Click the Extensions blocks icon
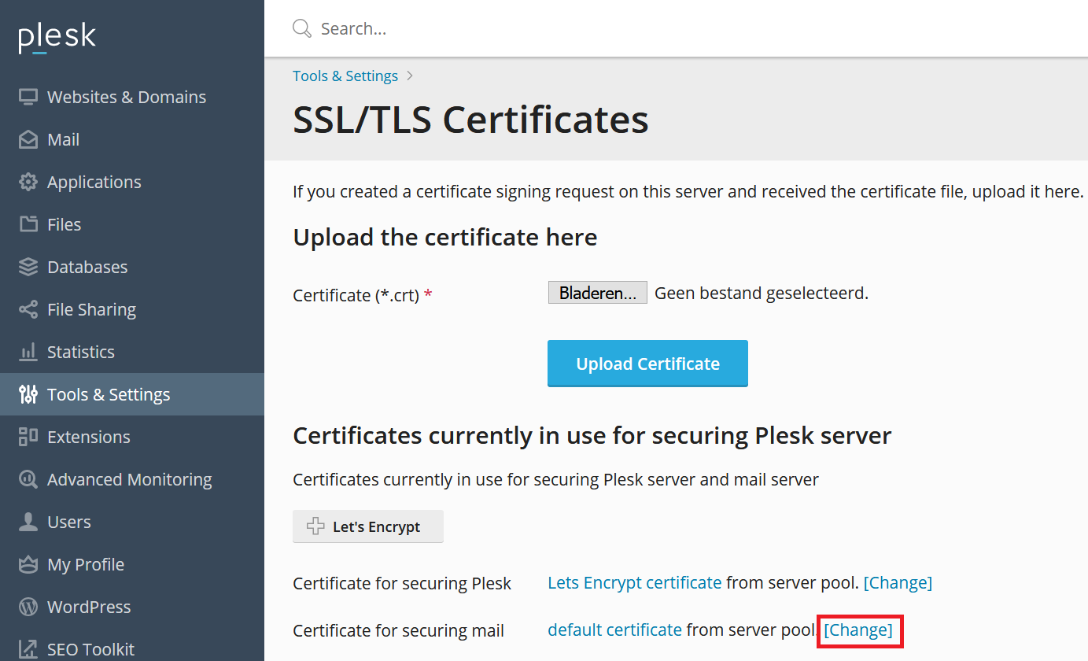 [x=28, y=437]
